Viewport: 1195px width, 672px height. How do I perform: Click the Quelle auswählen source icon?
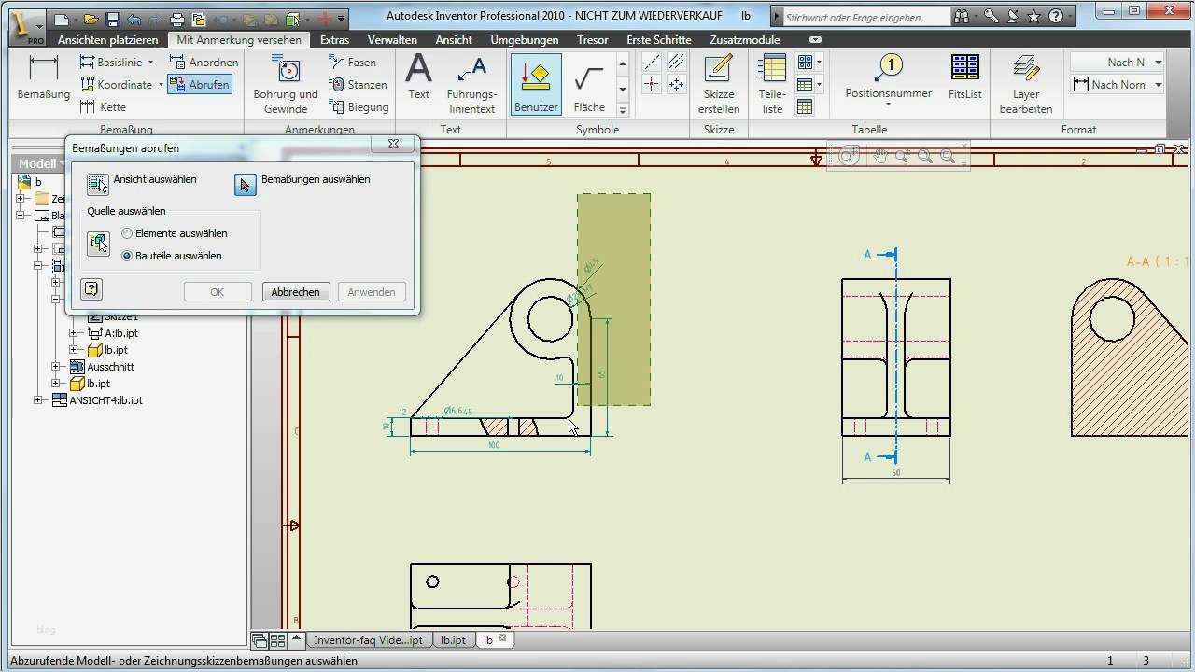pyautogui.click(x=98, y=245)
